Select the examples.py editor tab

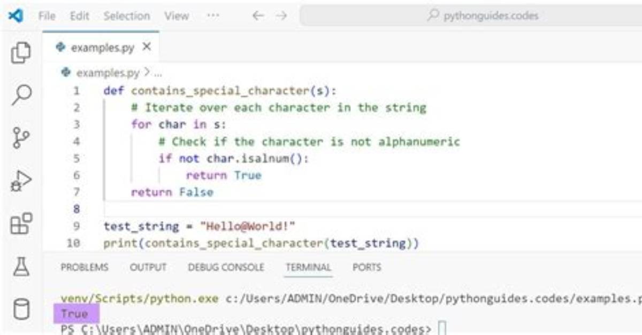101,48
